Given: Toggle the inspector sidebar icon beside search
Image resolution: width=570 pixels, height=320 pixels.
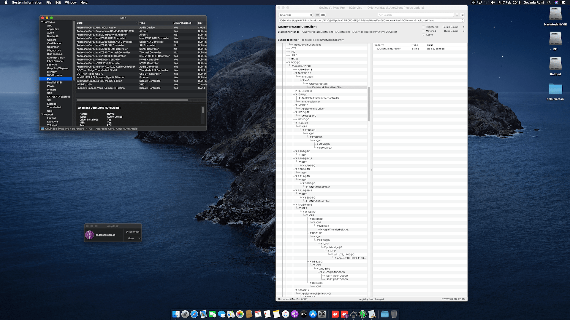Looking at the screenshot, I should (x=462, y=15).
